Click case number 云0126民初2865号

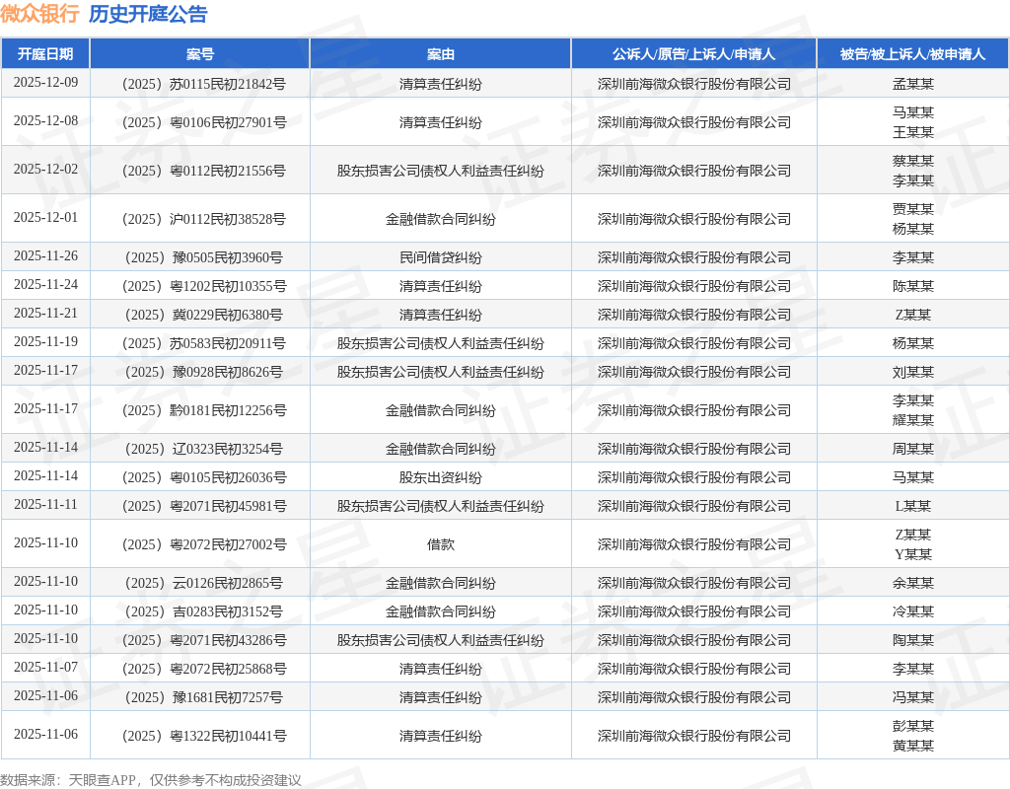204,583
